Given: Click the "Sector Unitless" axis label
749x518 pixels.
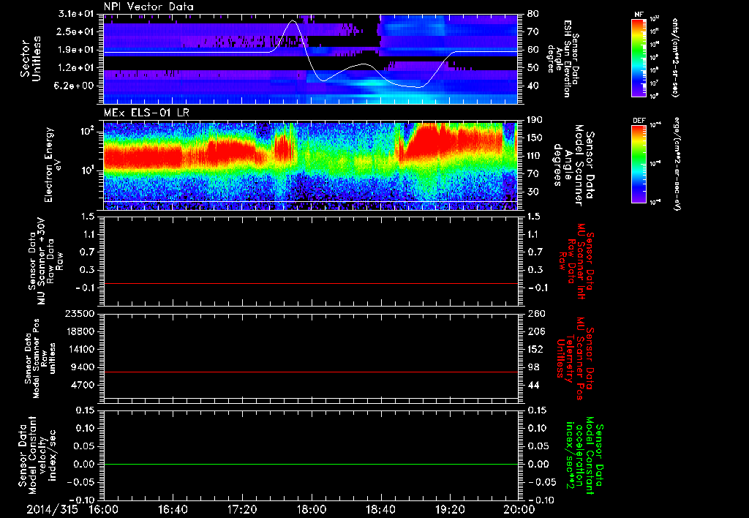Looking at the screenshot, I should coord(31,59).
